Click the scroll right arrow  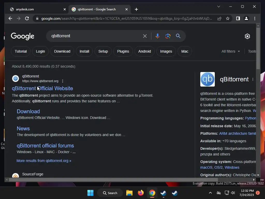point(254,180)
